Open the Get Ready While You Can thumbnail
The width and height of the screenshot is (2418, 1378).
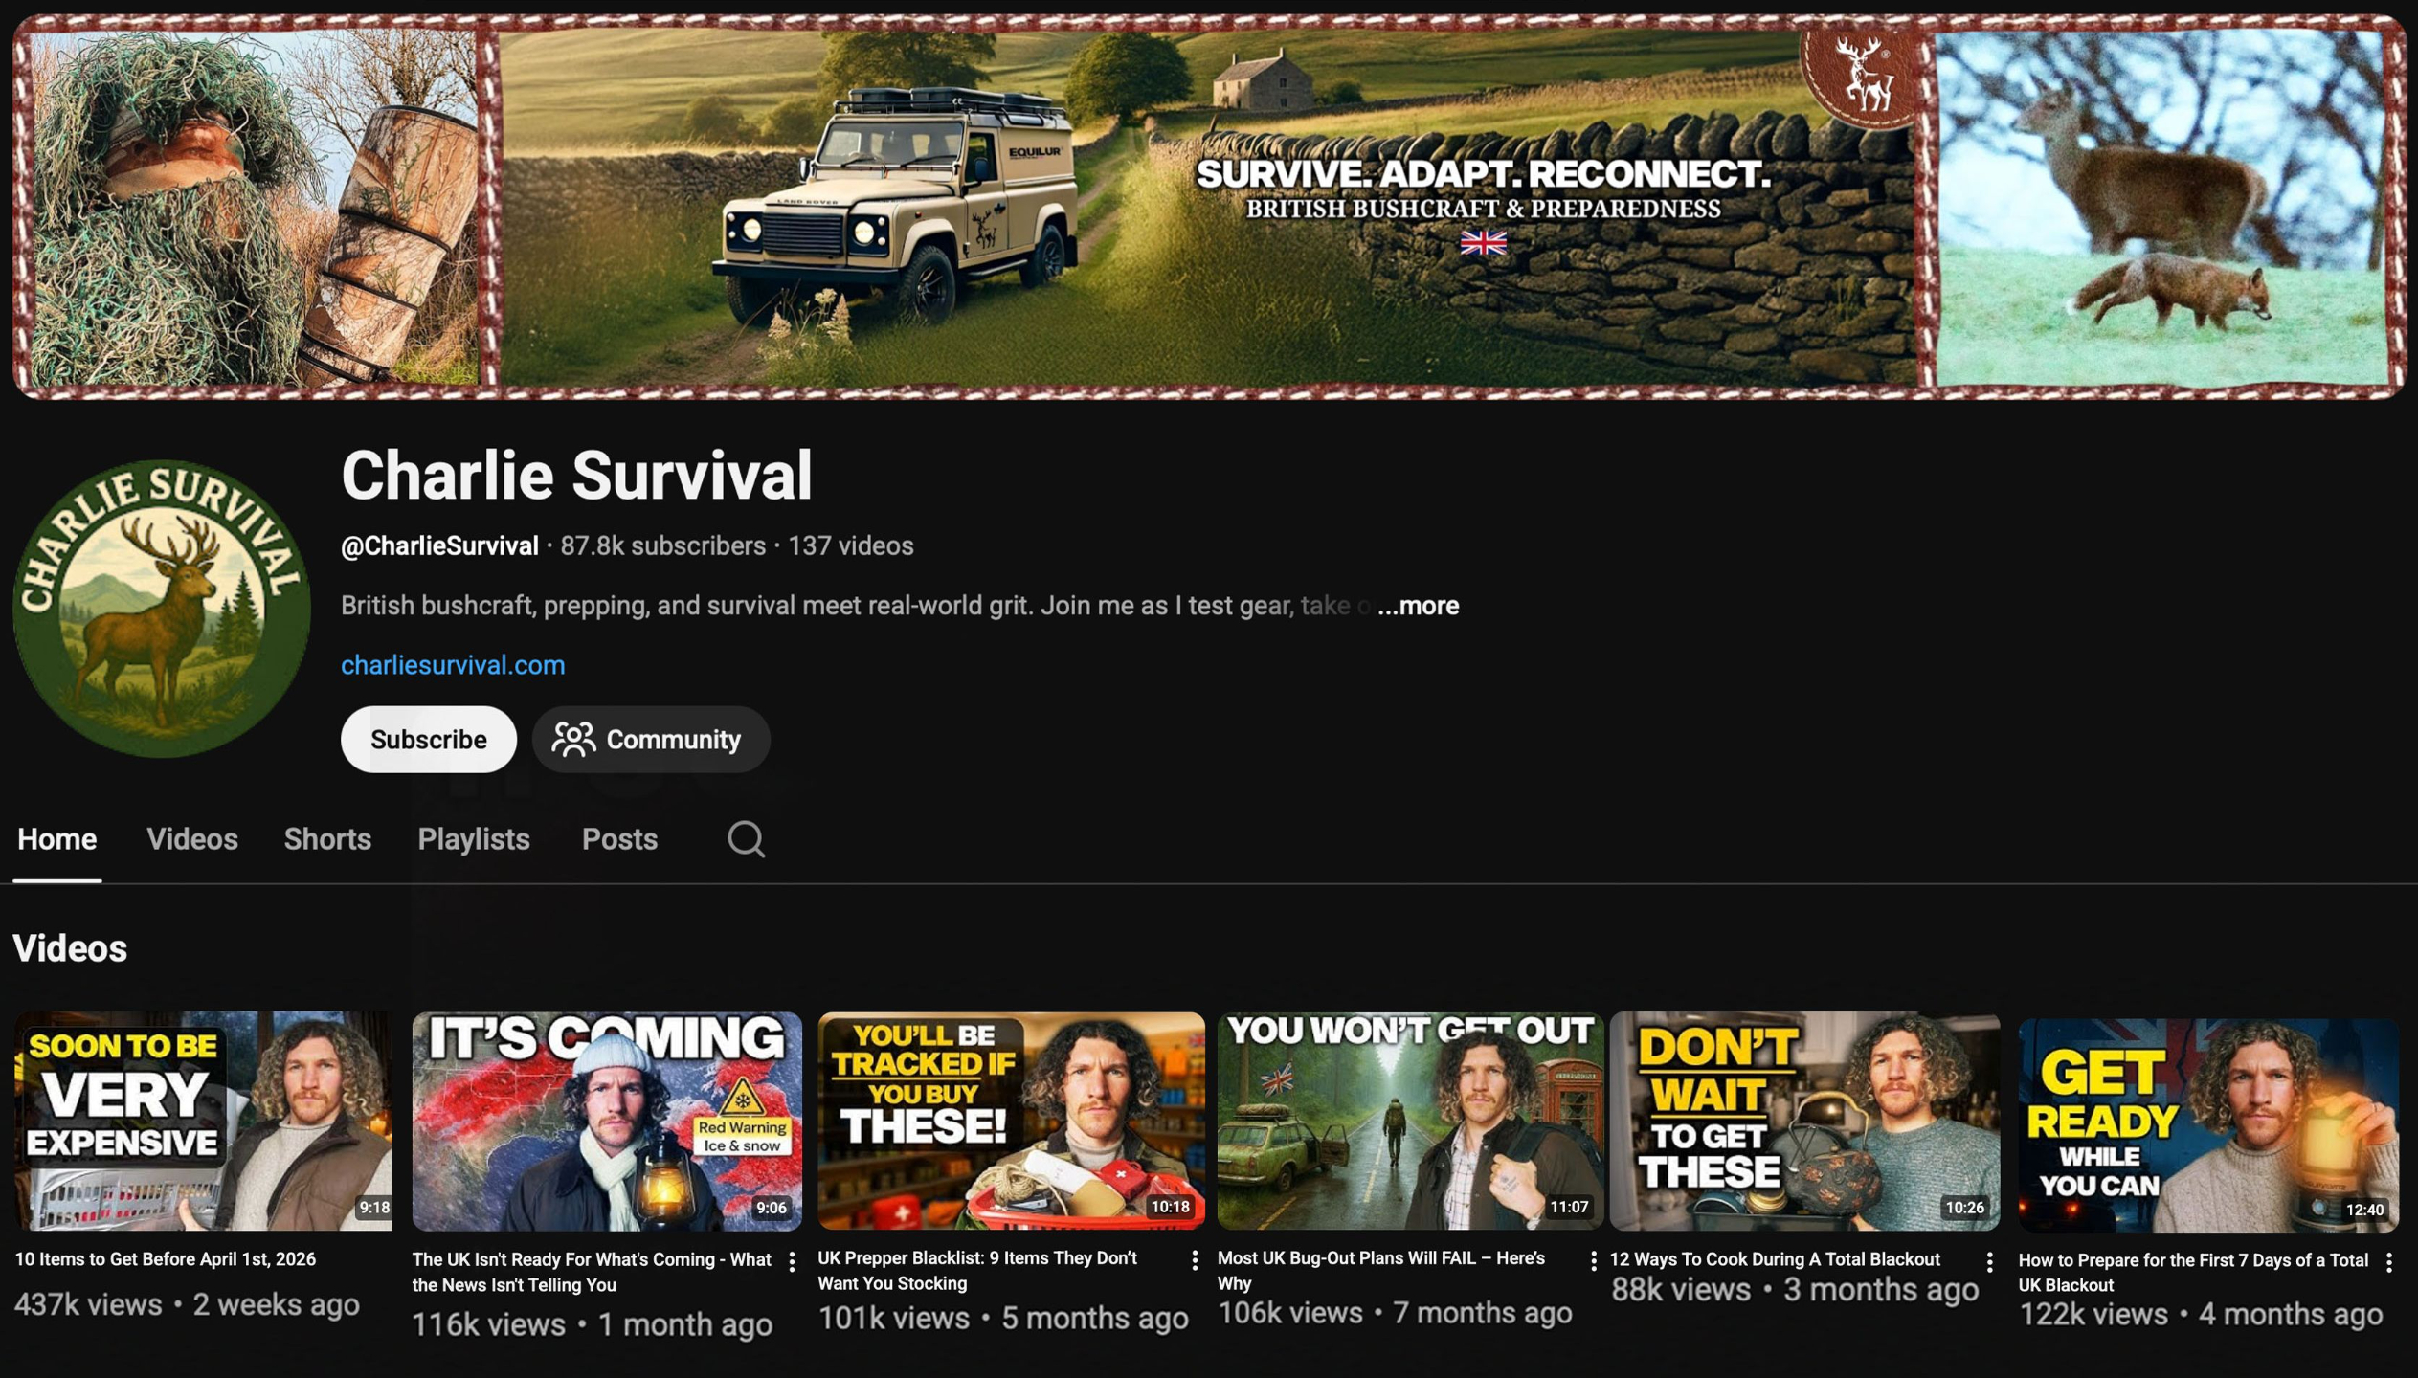pyautogui.click(x=2207, y=1123)
